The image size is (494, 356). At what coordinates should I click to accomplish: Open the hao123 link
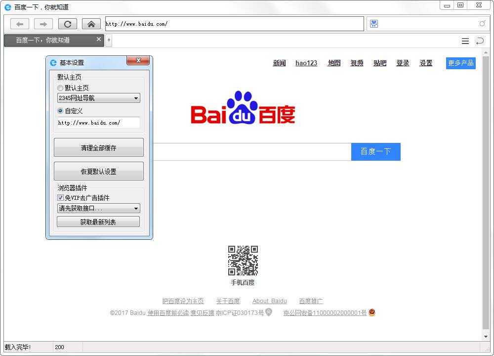(306, 63)
